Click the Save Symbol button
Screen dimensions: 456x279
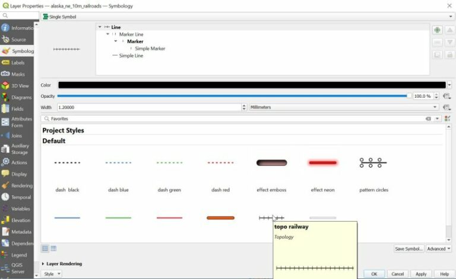tap(408, 249)
